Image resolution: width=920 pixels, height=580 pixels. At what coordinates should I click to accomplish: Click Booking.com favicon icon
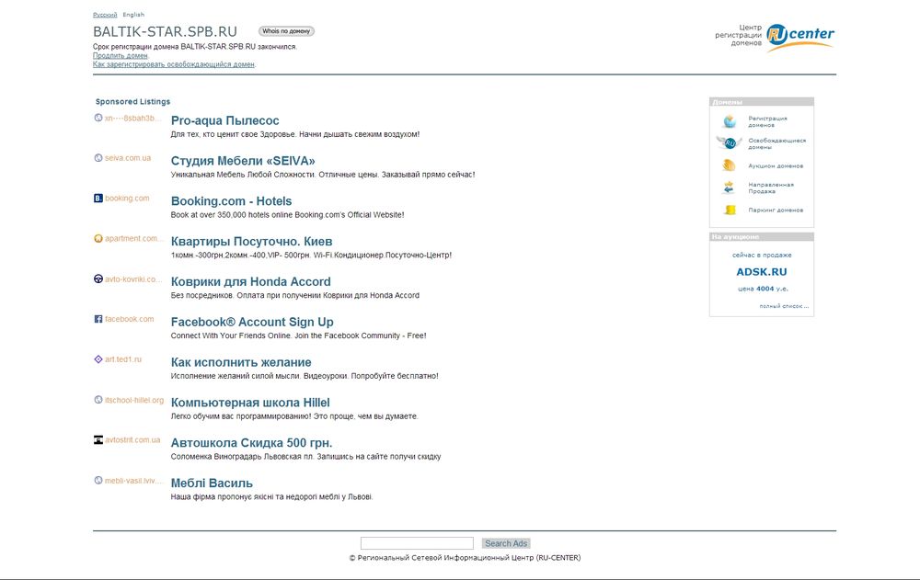click(98, 199)
